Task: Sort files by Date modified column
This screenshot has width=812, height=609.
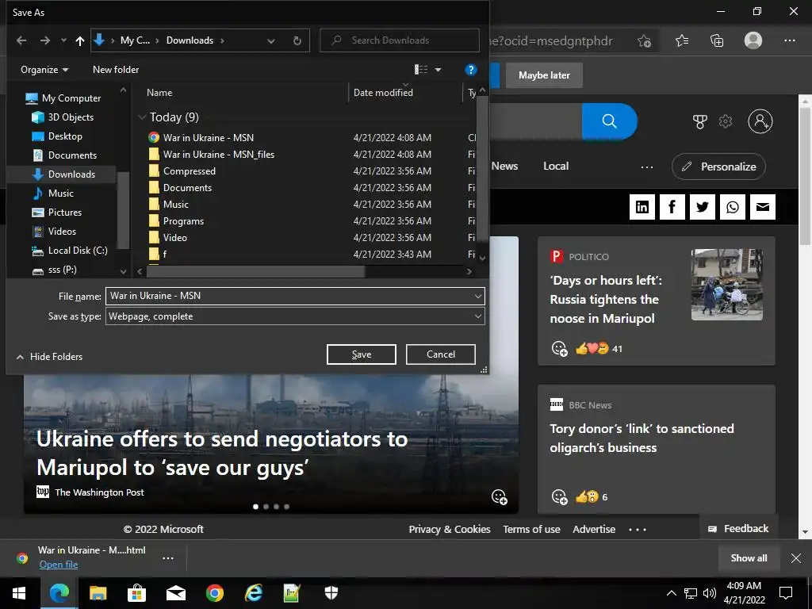Action: [383, 93]
